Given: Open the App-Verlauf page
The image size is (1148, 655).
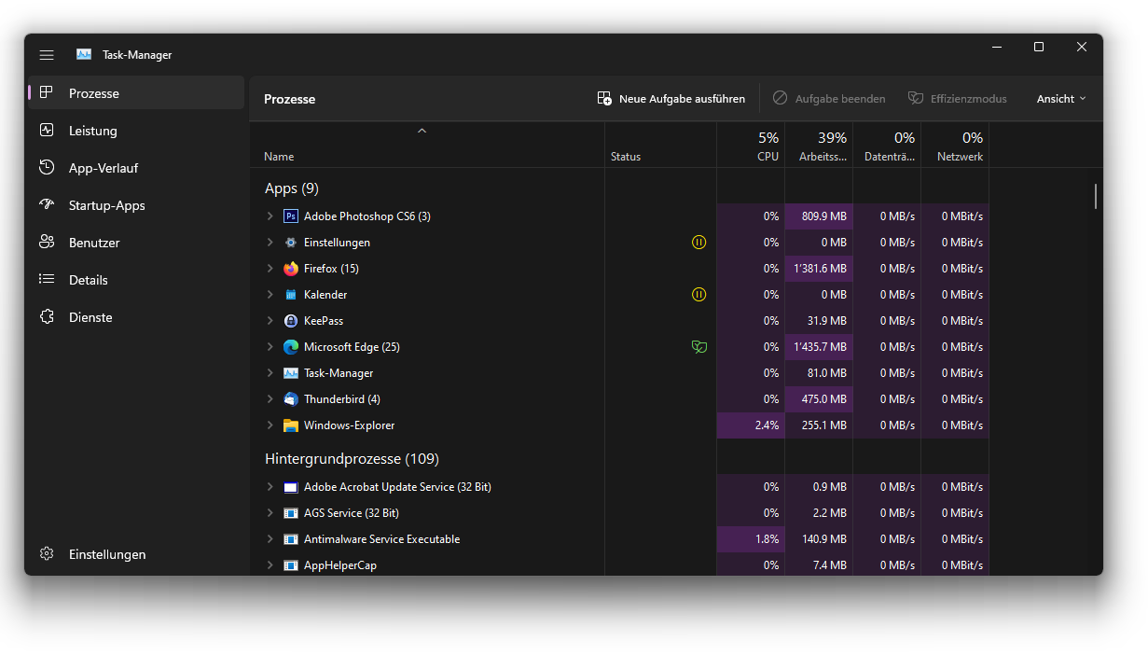Looking at the screenshot, I should pyautogui.click(x=136, y=168).
